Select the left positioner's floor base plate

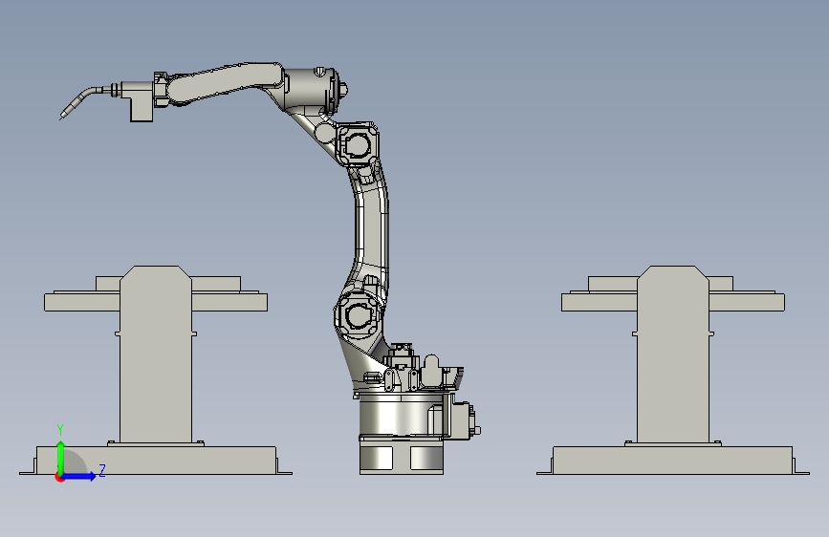tap(156, 461)
